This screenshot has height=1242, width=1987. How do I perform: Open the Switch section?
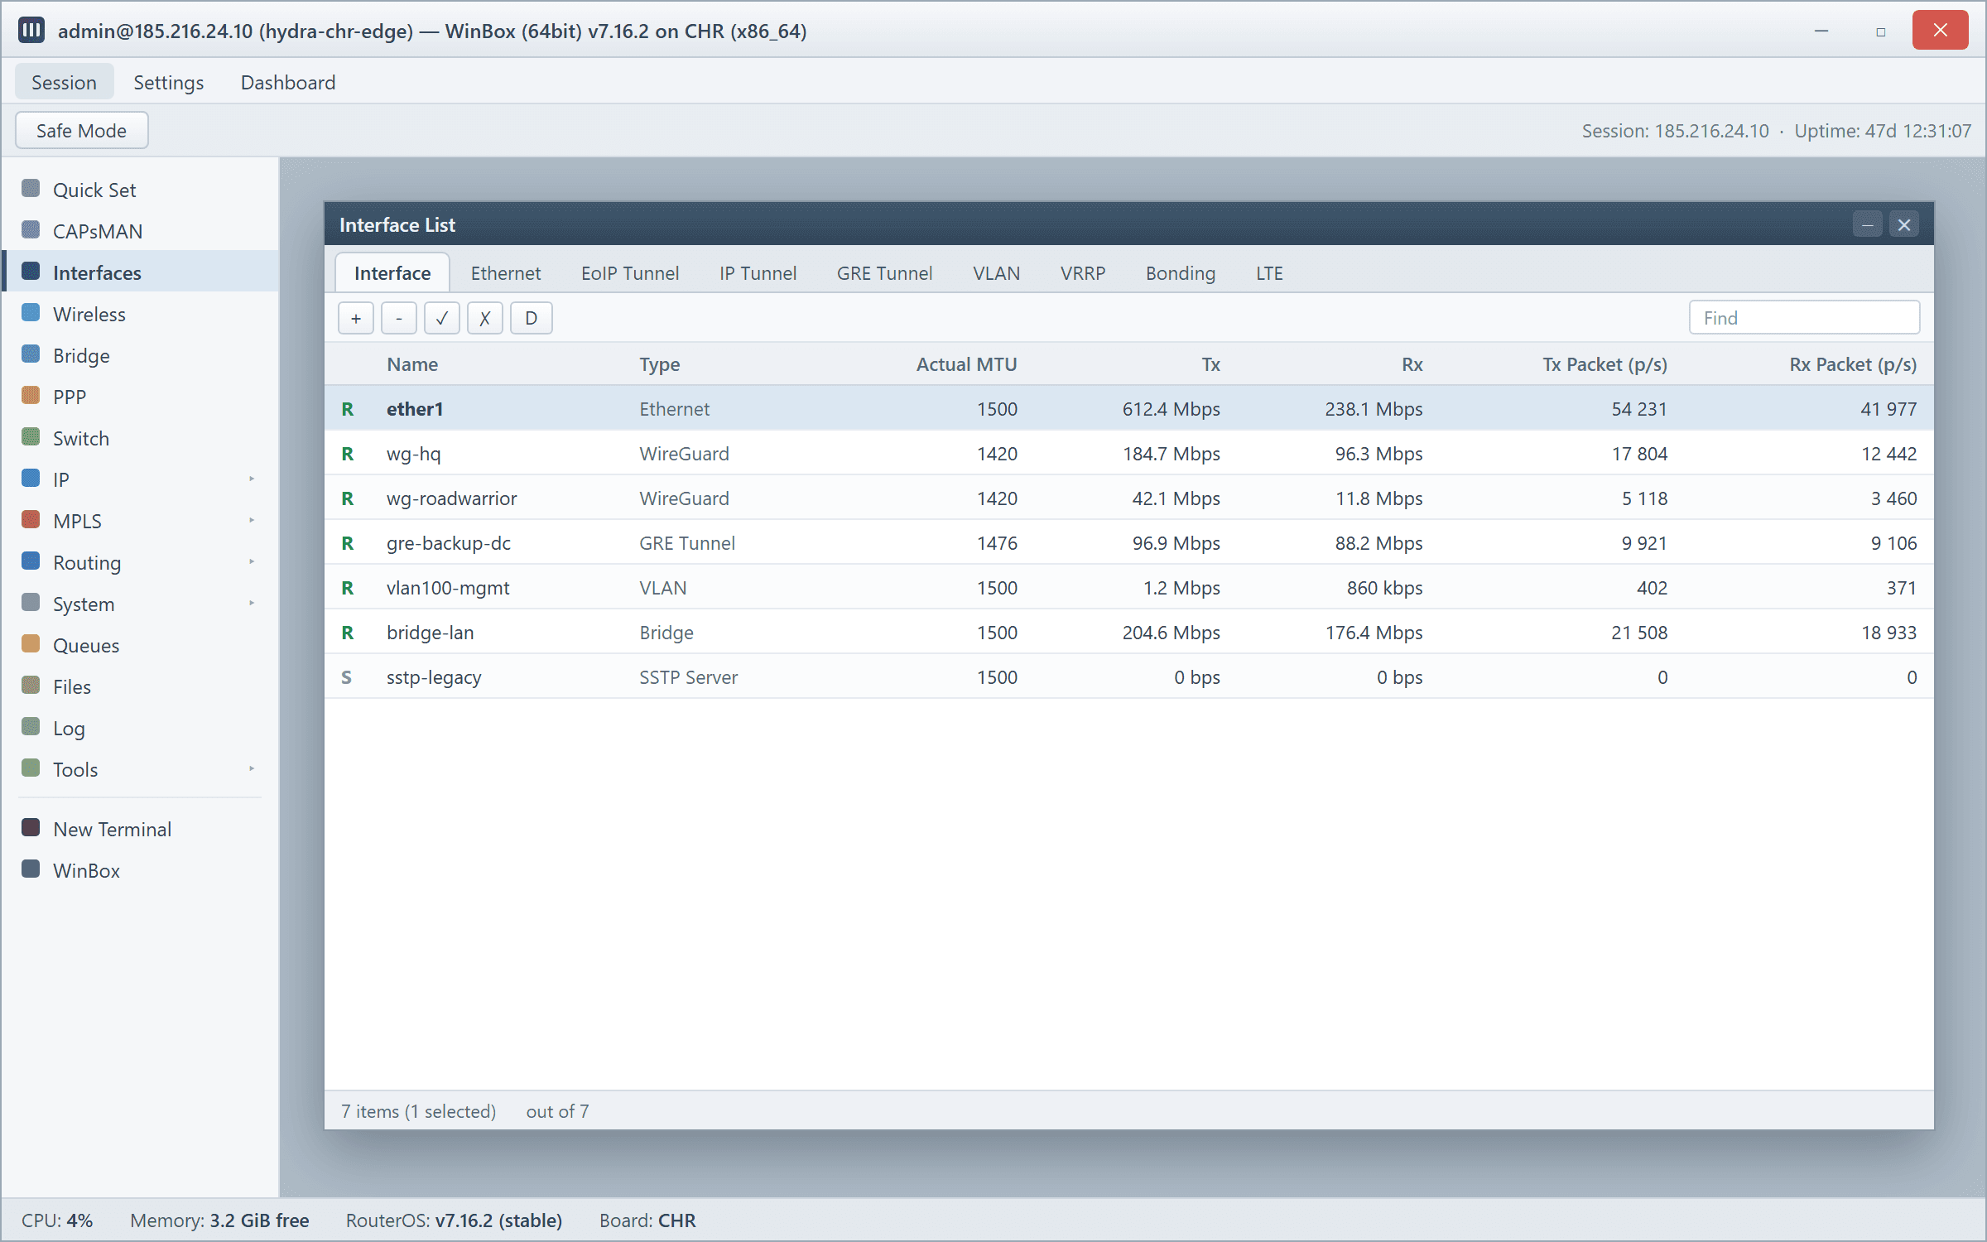[139, 438]
